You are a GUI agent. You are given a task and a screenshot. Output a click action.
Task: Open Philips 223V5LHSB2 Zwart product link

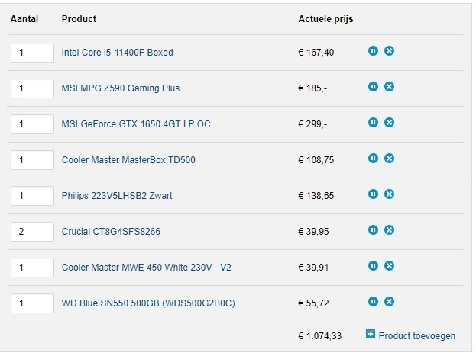pos(117,196)
